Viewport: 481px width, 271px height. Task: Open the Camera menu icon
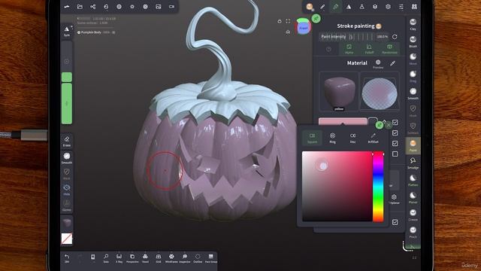(x=171, y=7)
